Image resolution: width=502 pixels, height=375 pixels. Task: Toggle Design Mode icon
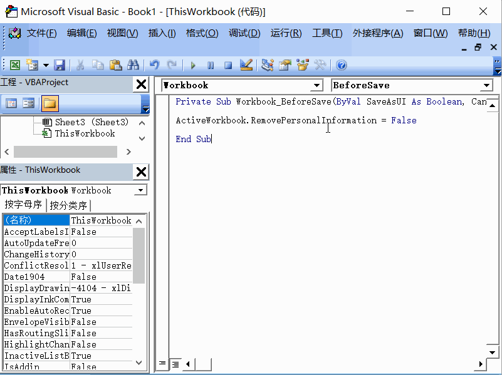tap(246, 65)
